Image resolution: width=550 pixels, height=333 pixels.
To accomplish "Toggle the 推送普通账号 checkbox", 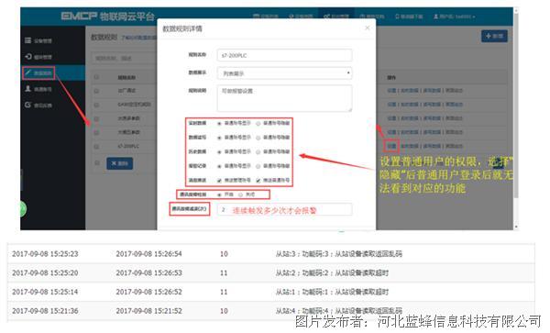I will [x=258, y=181].
